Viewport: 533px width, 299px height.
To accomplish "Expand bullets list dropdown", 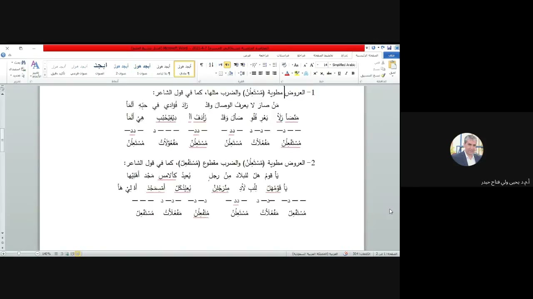I will click(270, 65).
